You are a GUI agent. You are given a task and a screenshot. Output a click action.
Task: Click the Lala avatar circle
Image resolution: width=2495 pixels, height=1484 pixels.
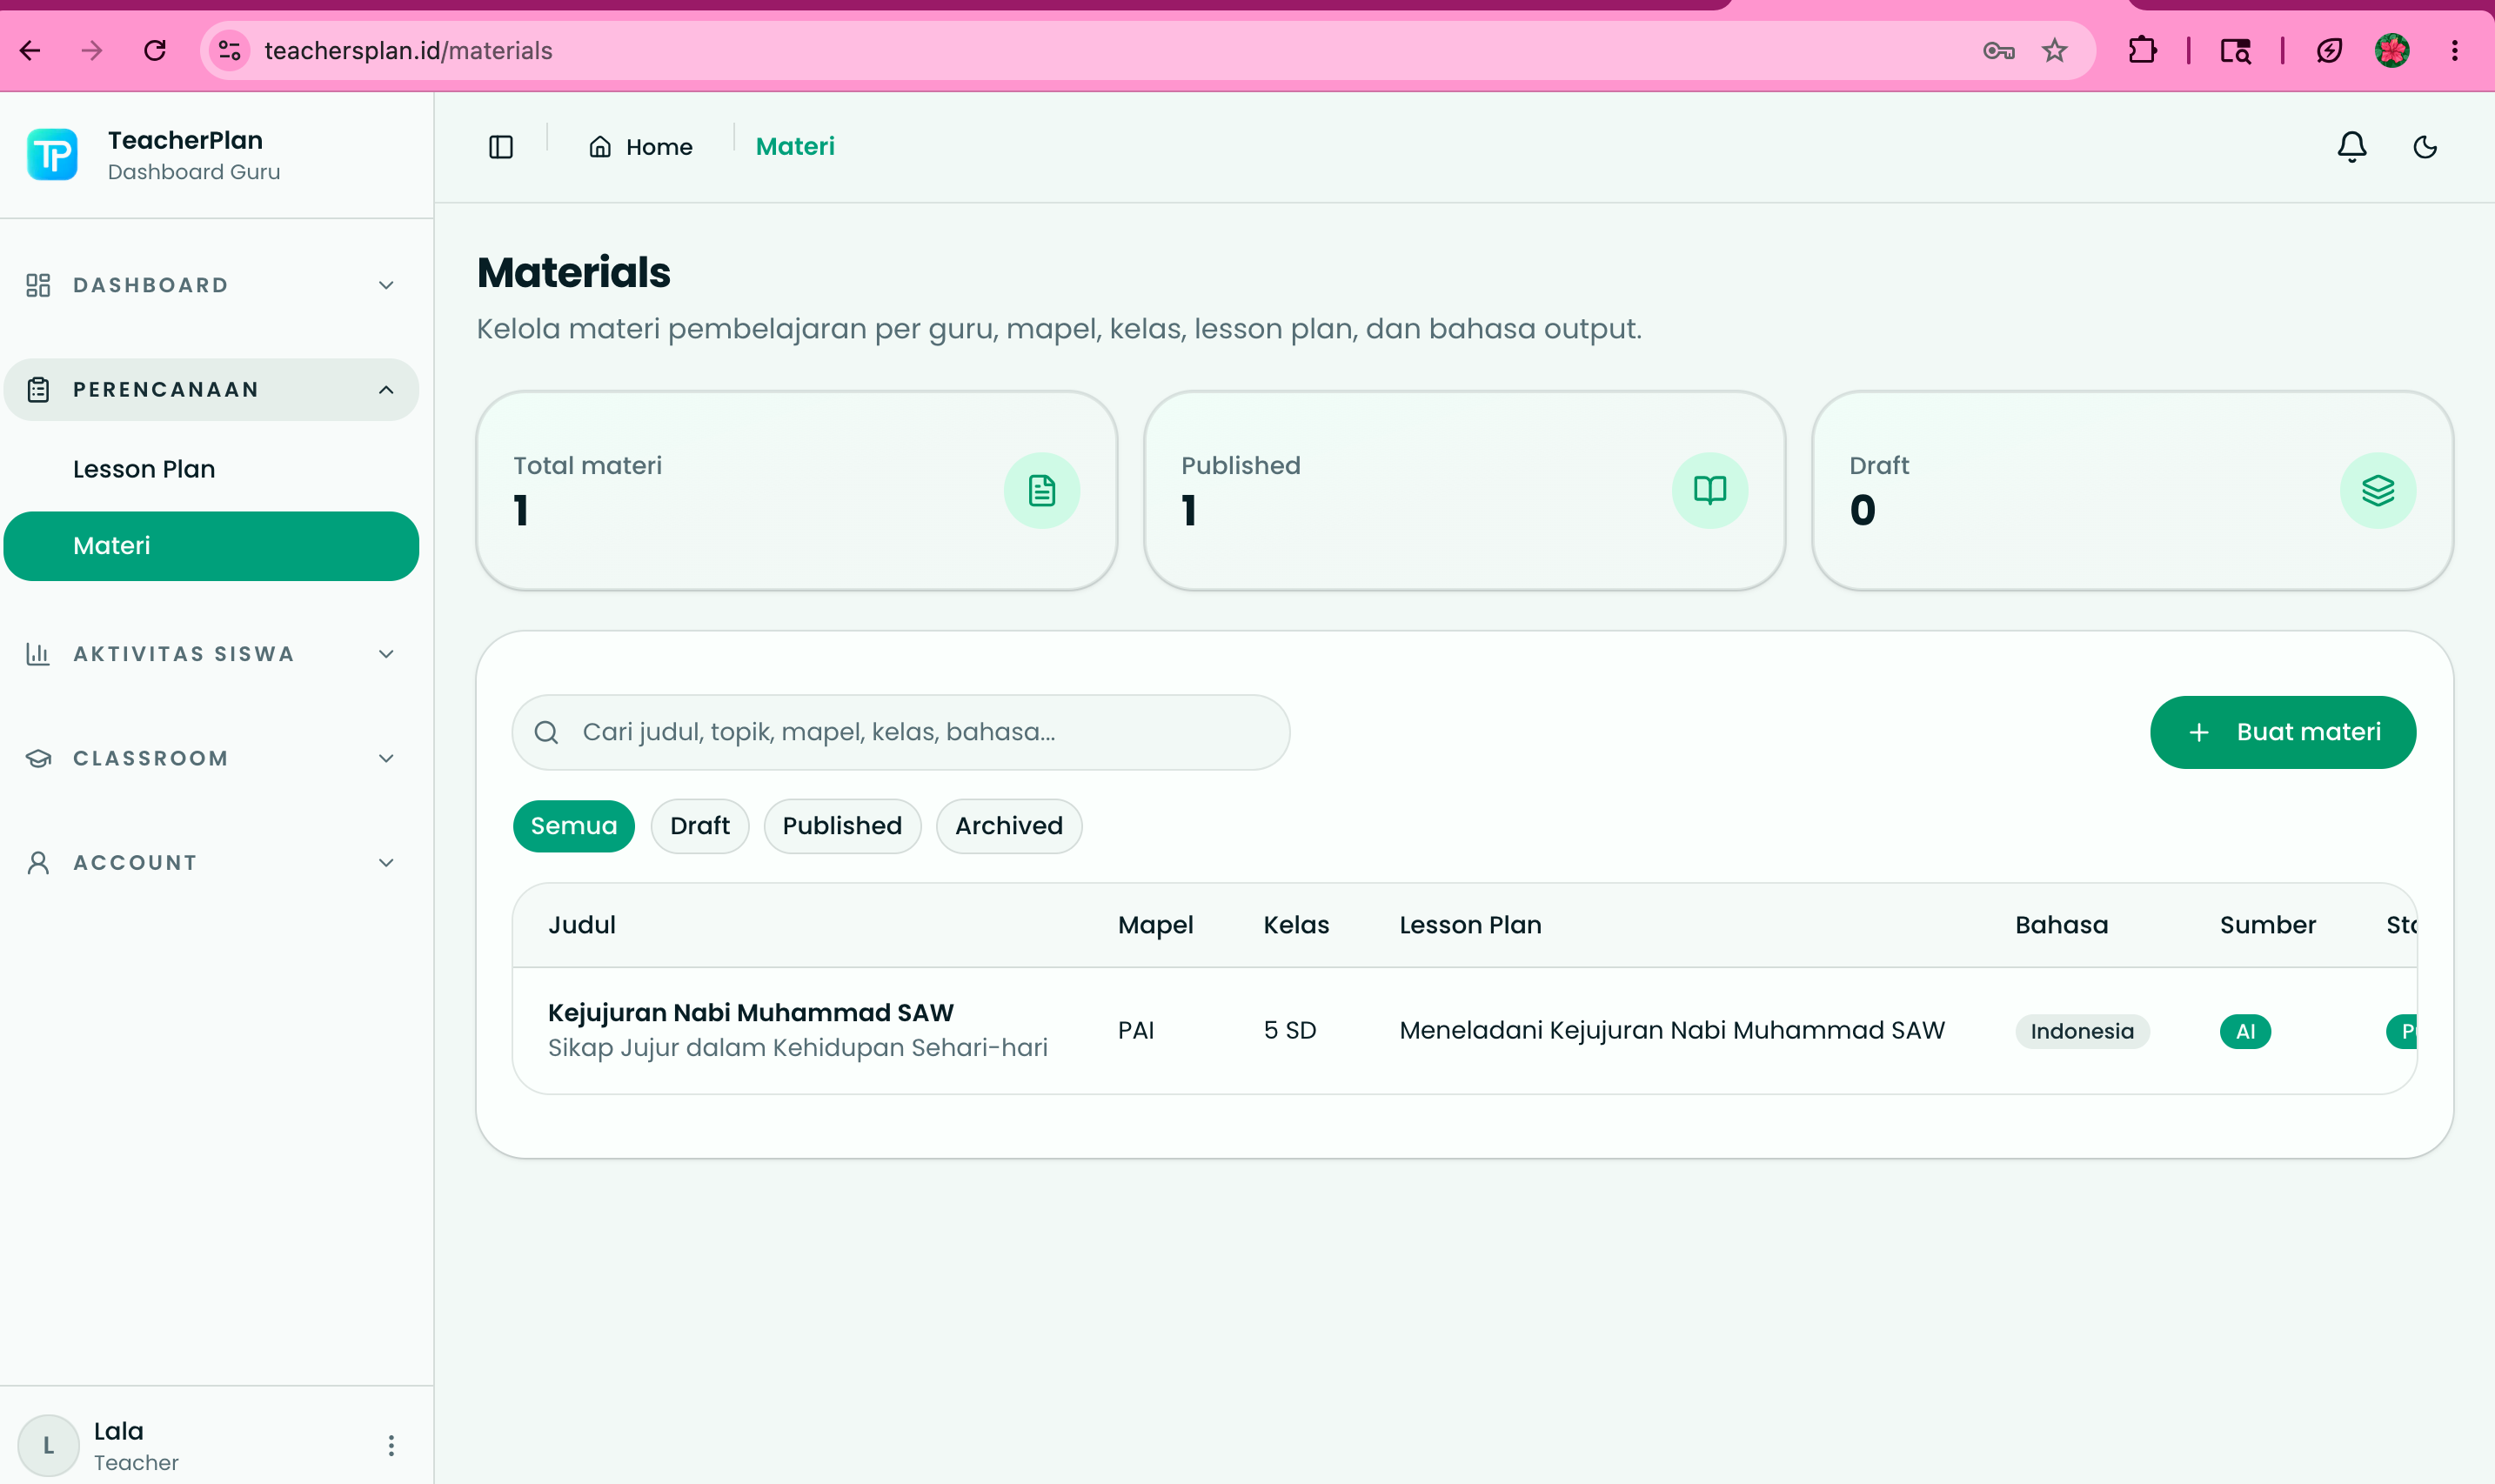tap(48, 1446)
